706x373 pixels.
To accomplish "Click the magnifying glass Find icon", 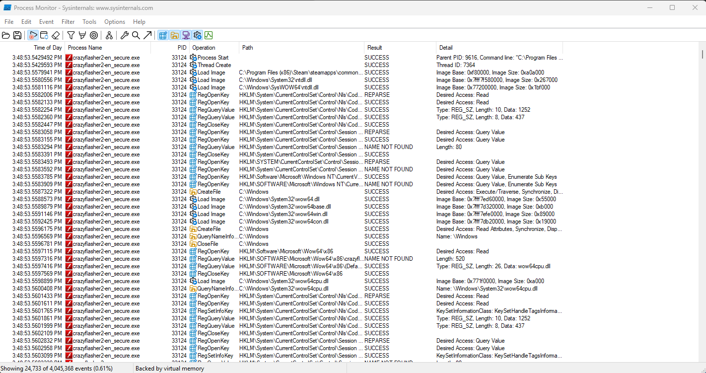I will point(136,35).
